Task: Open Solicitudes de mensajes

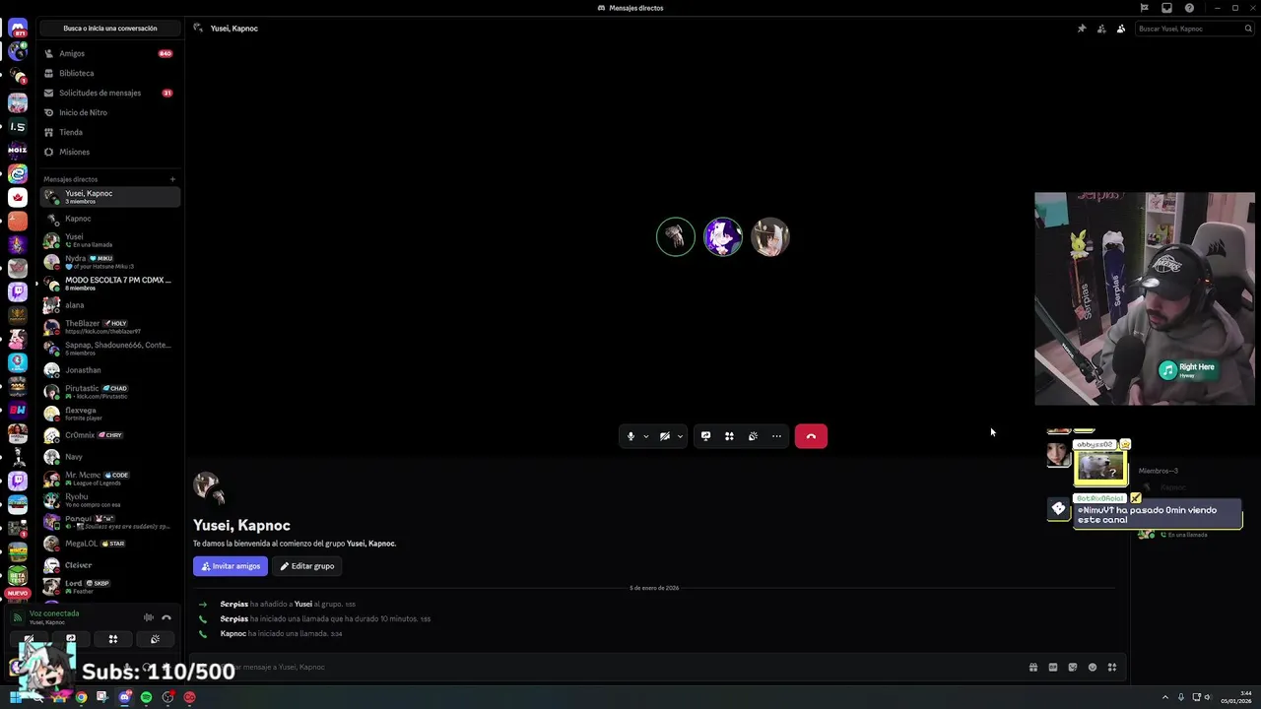Action: tap(109, 93)
